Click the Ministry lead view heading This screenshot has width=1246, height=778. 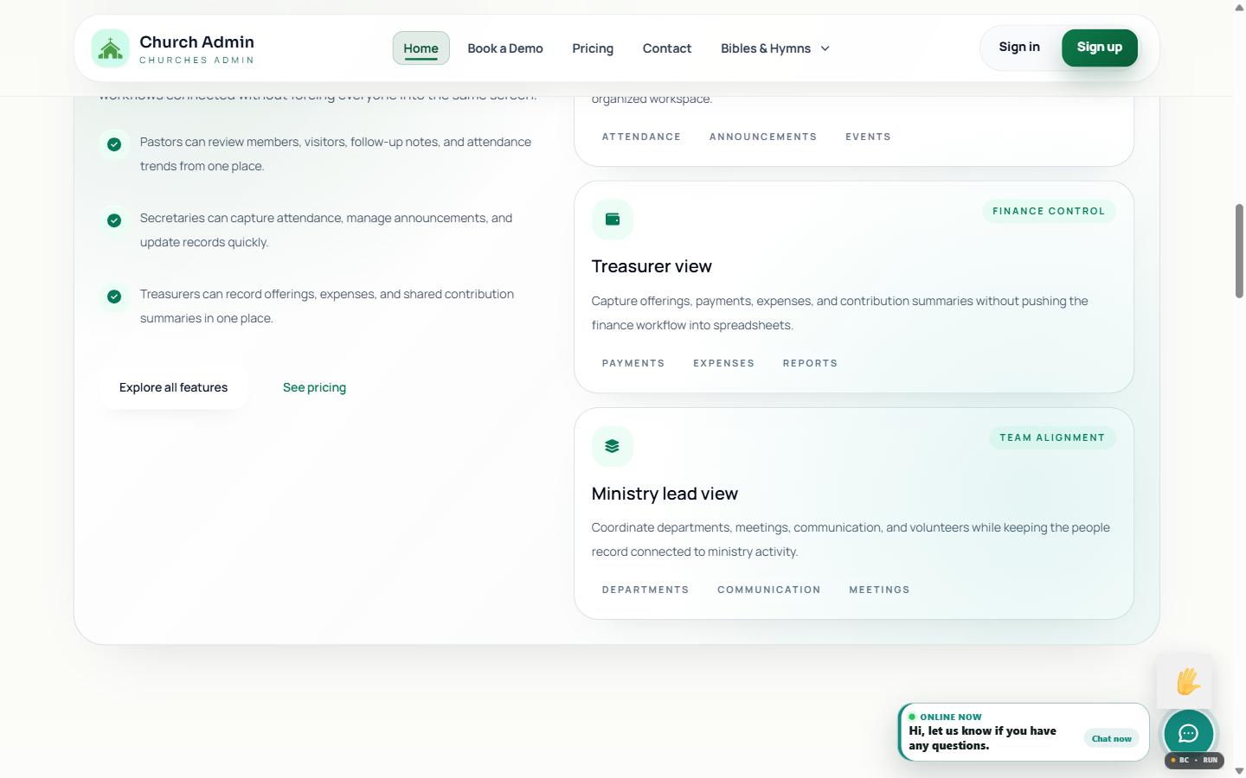[665, 494]
